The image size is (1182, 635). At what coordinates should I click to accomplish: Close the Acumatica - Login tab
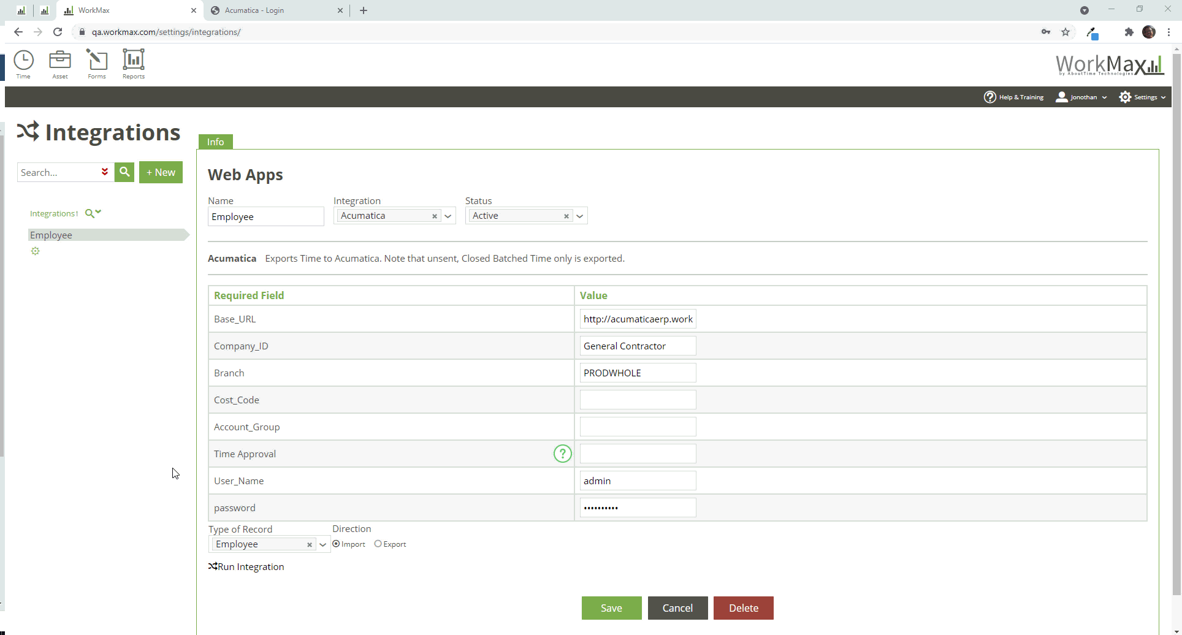pos(340,10)
